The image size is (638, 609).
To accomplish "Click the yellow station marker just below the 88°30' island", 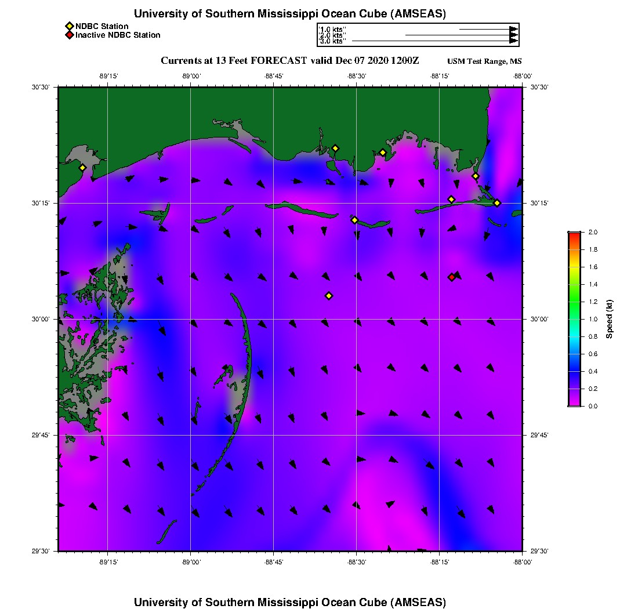I will pos(355,220).
